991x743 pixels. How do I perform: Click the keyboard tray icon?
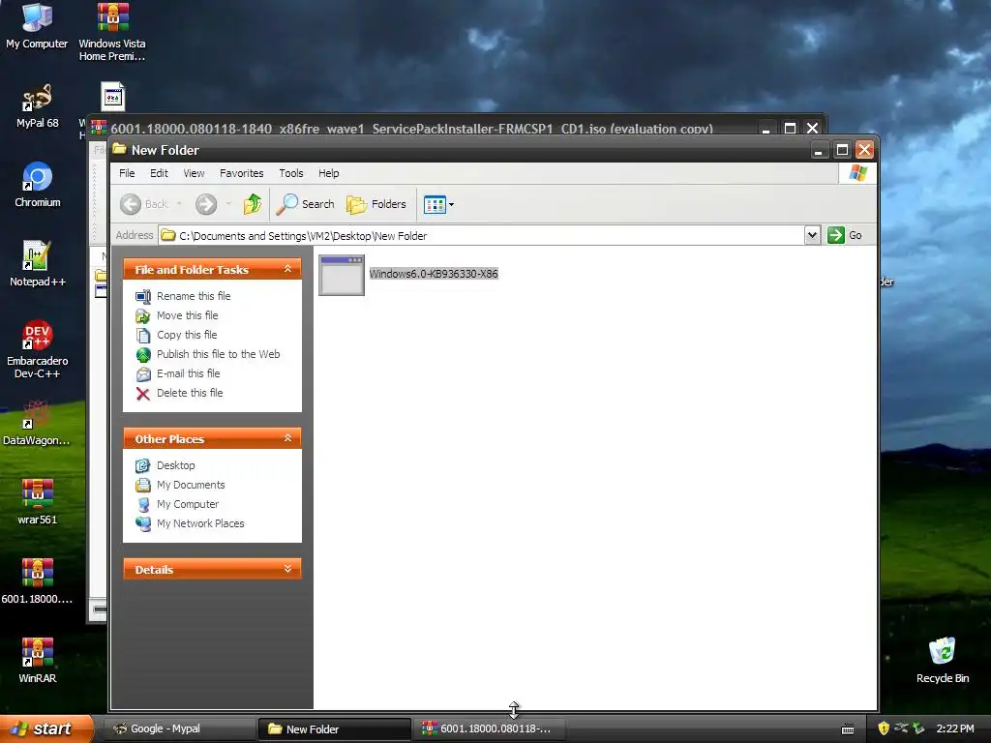coord(848,729)
